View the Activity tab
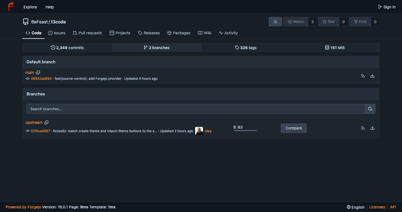Image resolution: width=402 pixels, height=212 pixels. click(228, 33)
